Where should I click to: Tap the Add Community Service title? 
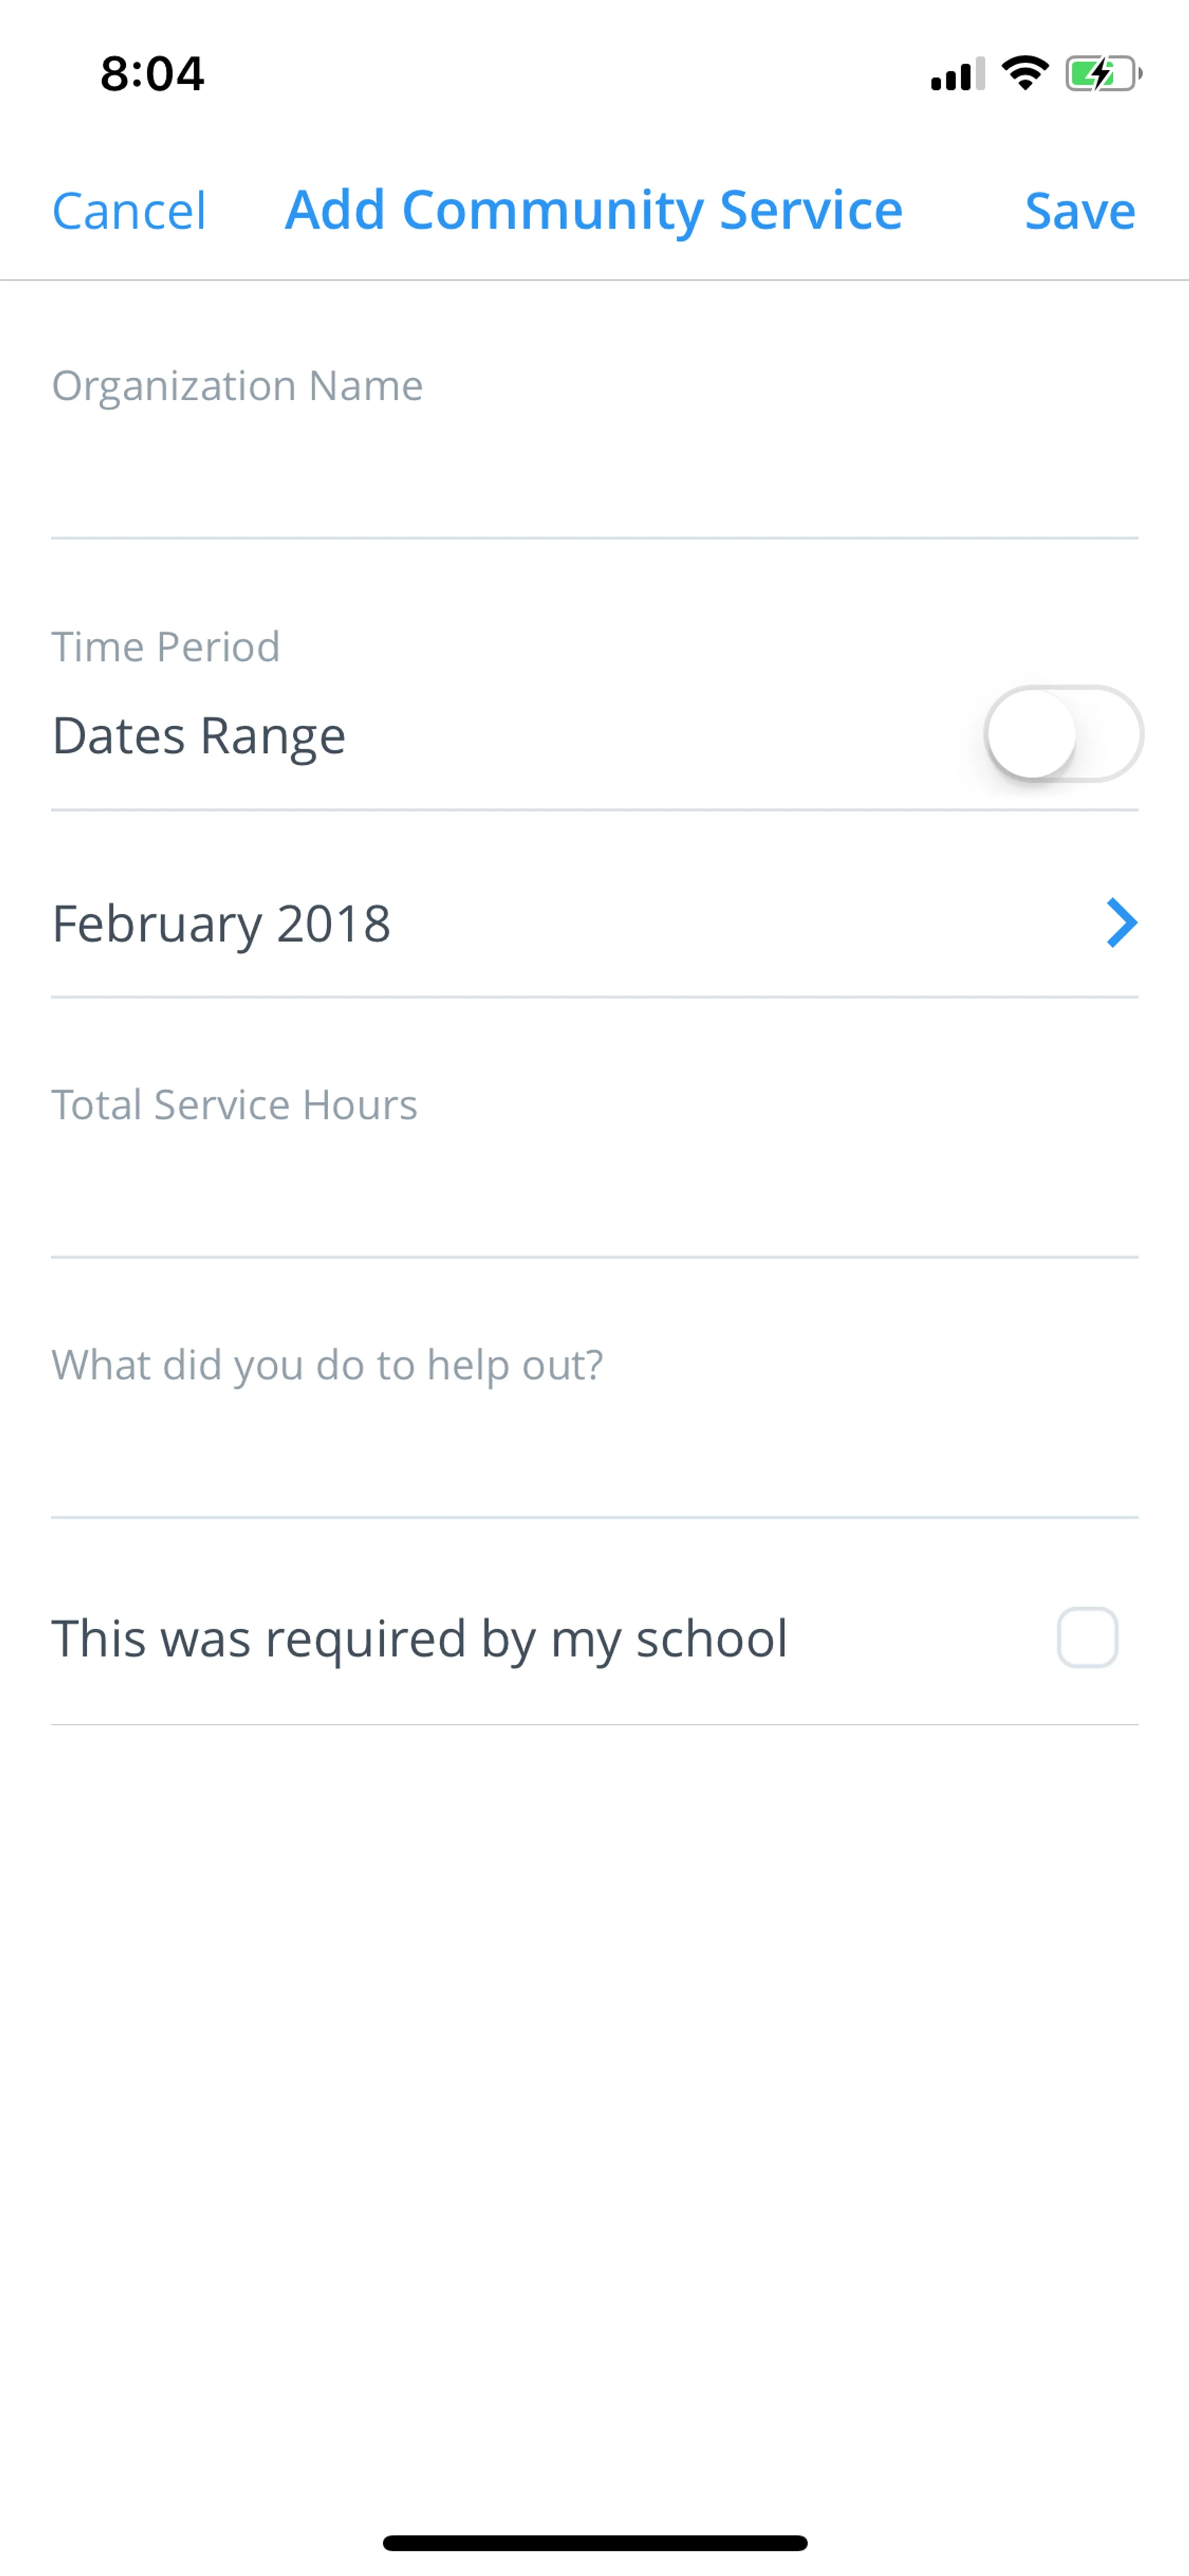tap(593, 210)
